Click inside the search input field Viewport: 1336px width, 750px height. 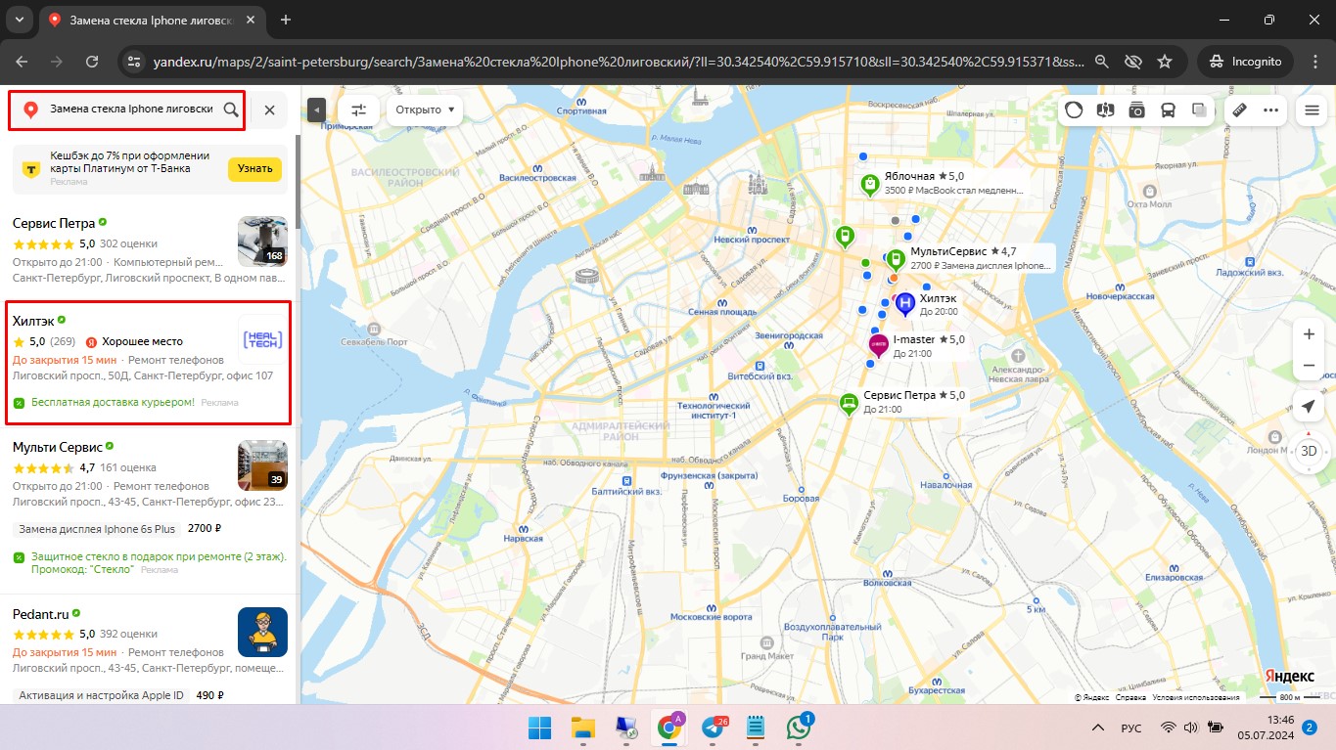coord(131,110)
